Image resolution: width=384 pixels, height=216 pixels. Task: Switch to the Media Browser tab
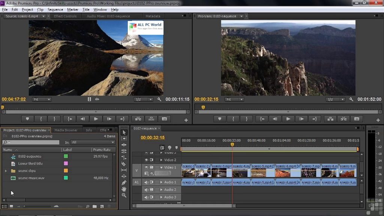coord(66,130)
